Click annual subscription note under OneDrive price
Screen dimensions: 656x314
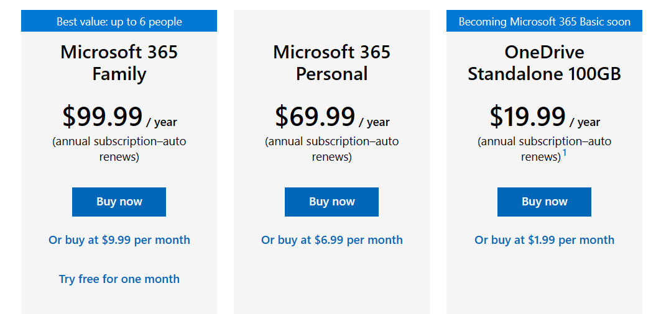point(544,149)
